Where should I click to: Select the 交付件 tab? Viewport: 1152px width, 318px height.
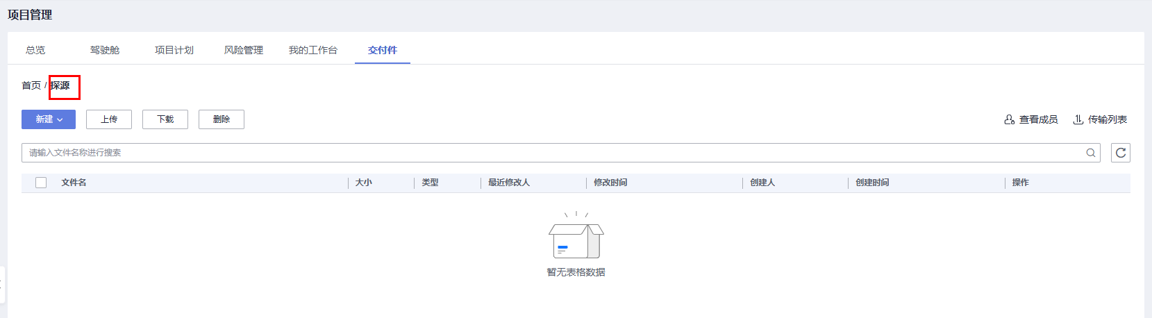[x=383, y=50]
